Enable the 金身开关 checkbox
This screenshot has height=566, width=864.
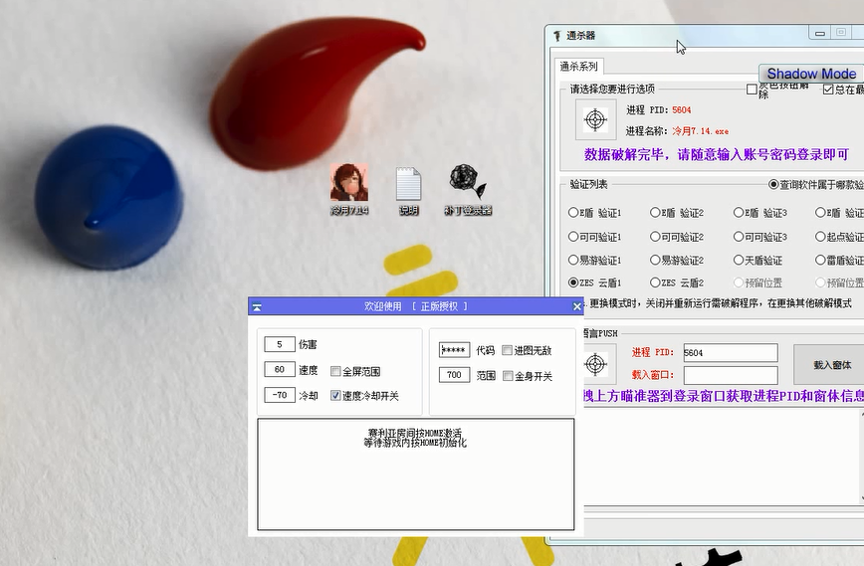click(508, 376)
